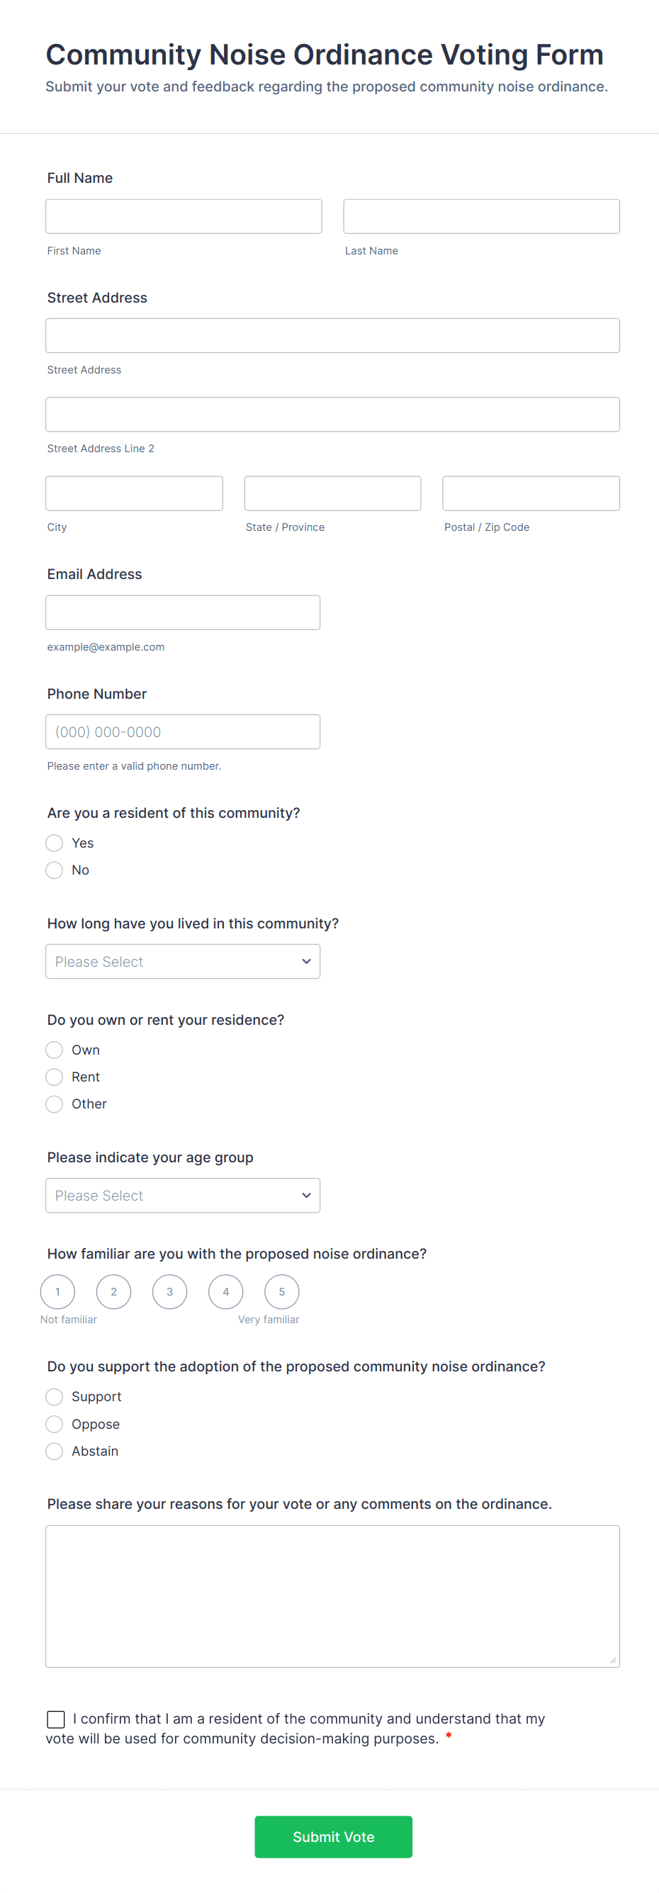Select Other for residence ownership
659x1893 pixels.
click(x=55, y=1103)
